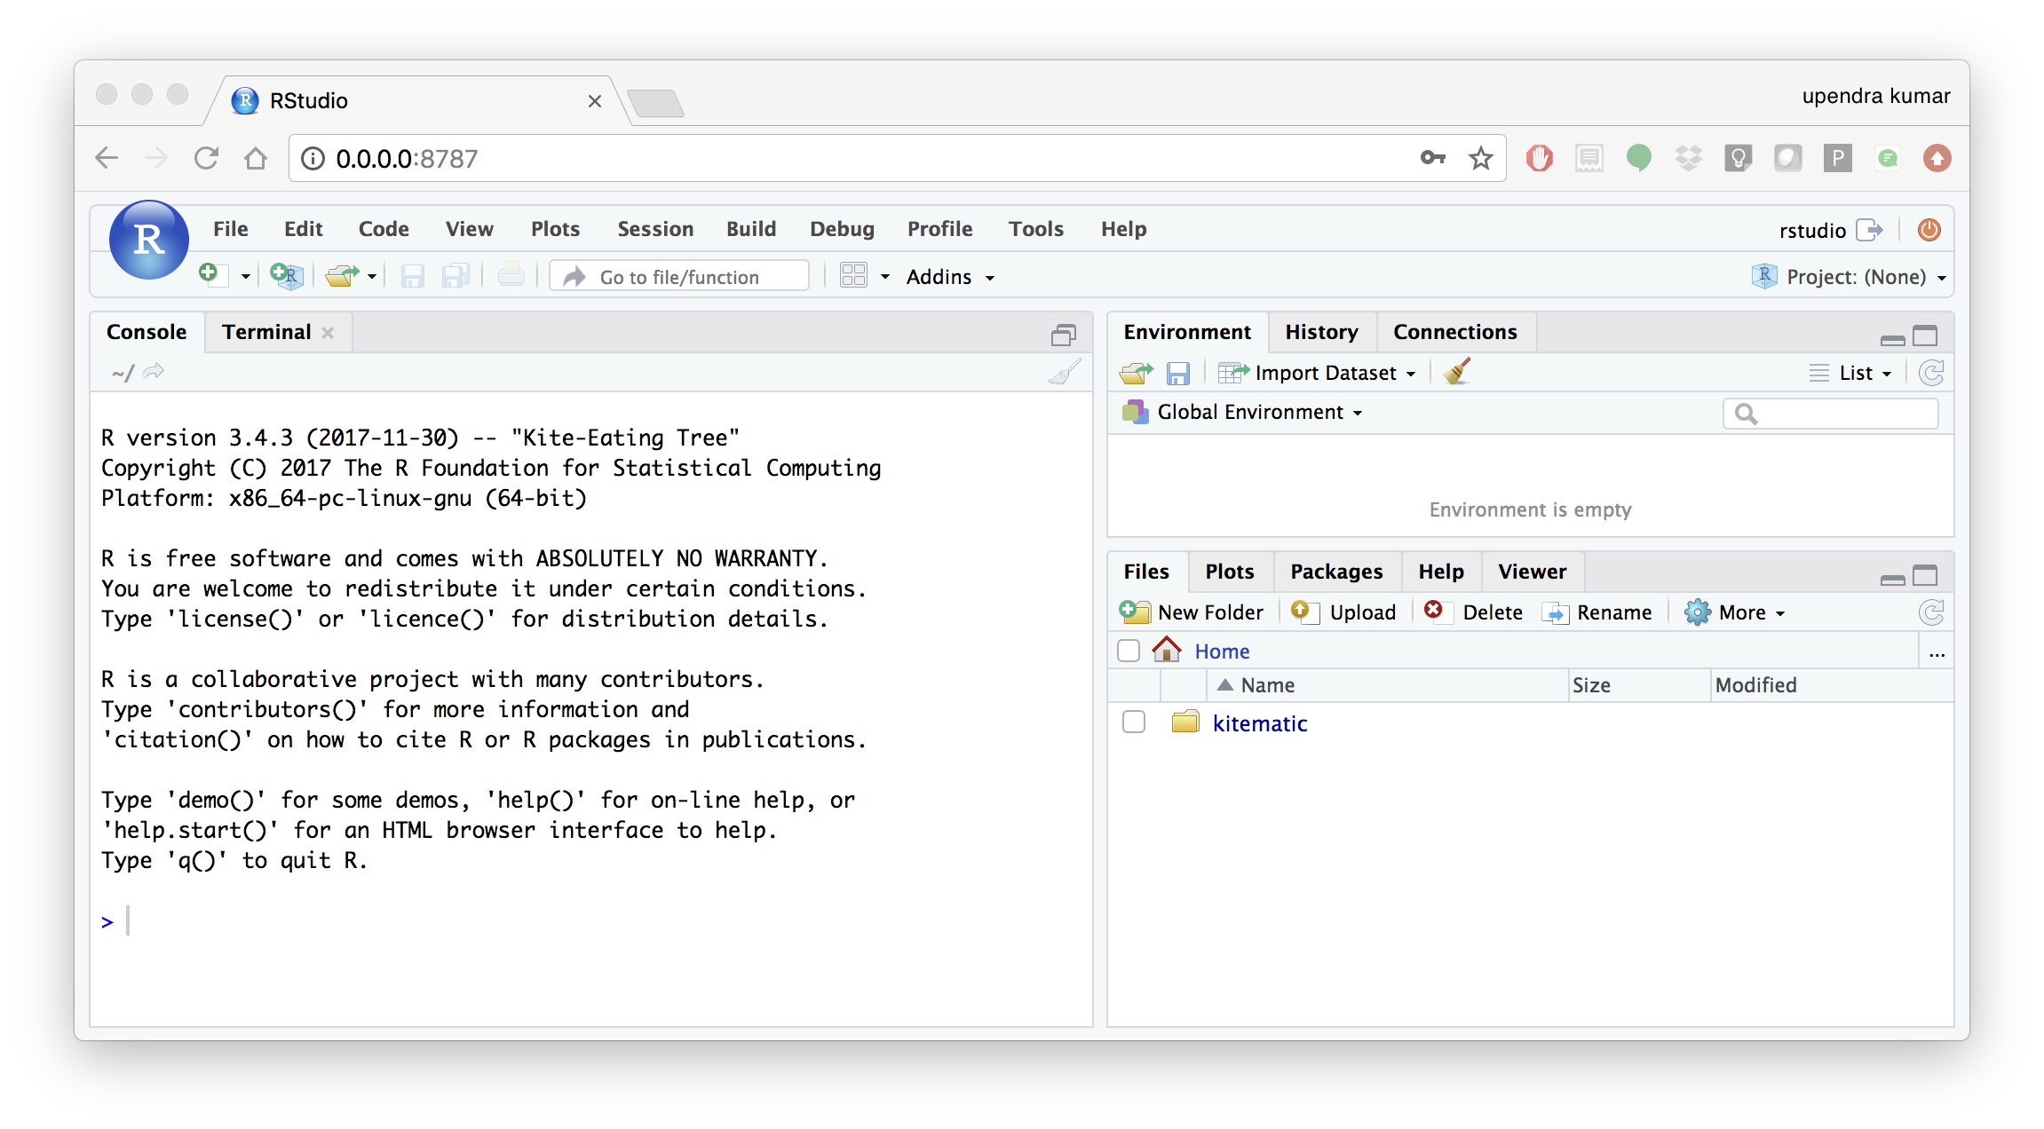Toggle the select-all files checkbox
The width and height of the screenshot is (2044, 1129).
click(x=1129, y=651)
